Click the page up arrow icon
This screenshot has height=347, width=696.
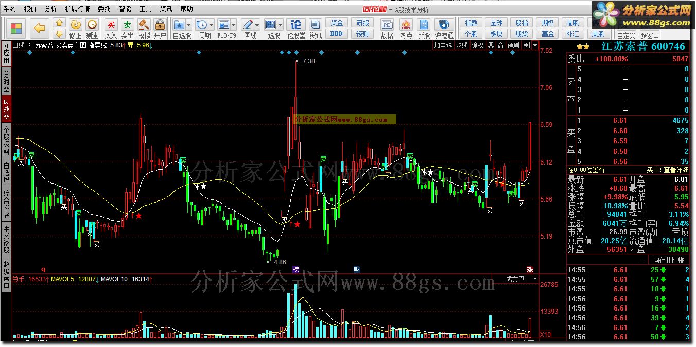(x=59, y=23)
